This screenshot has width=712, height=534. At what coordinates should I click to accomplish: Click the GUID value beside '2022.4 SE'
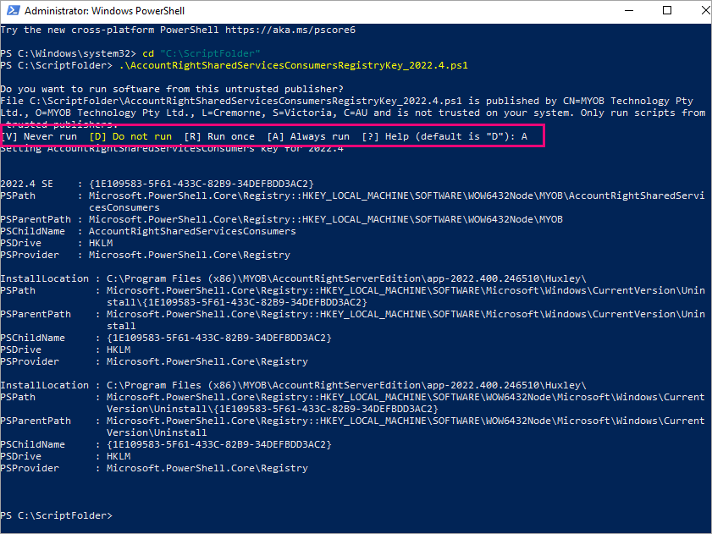tap(201, 184)
